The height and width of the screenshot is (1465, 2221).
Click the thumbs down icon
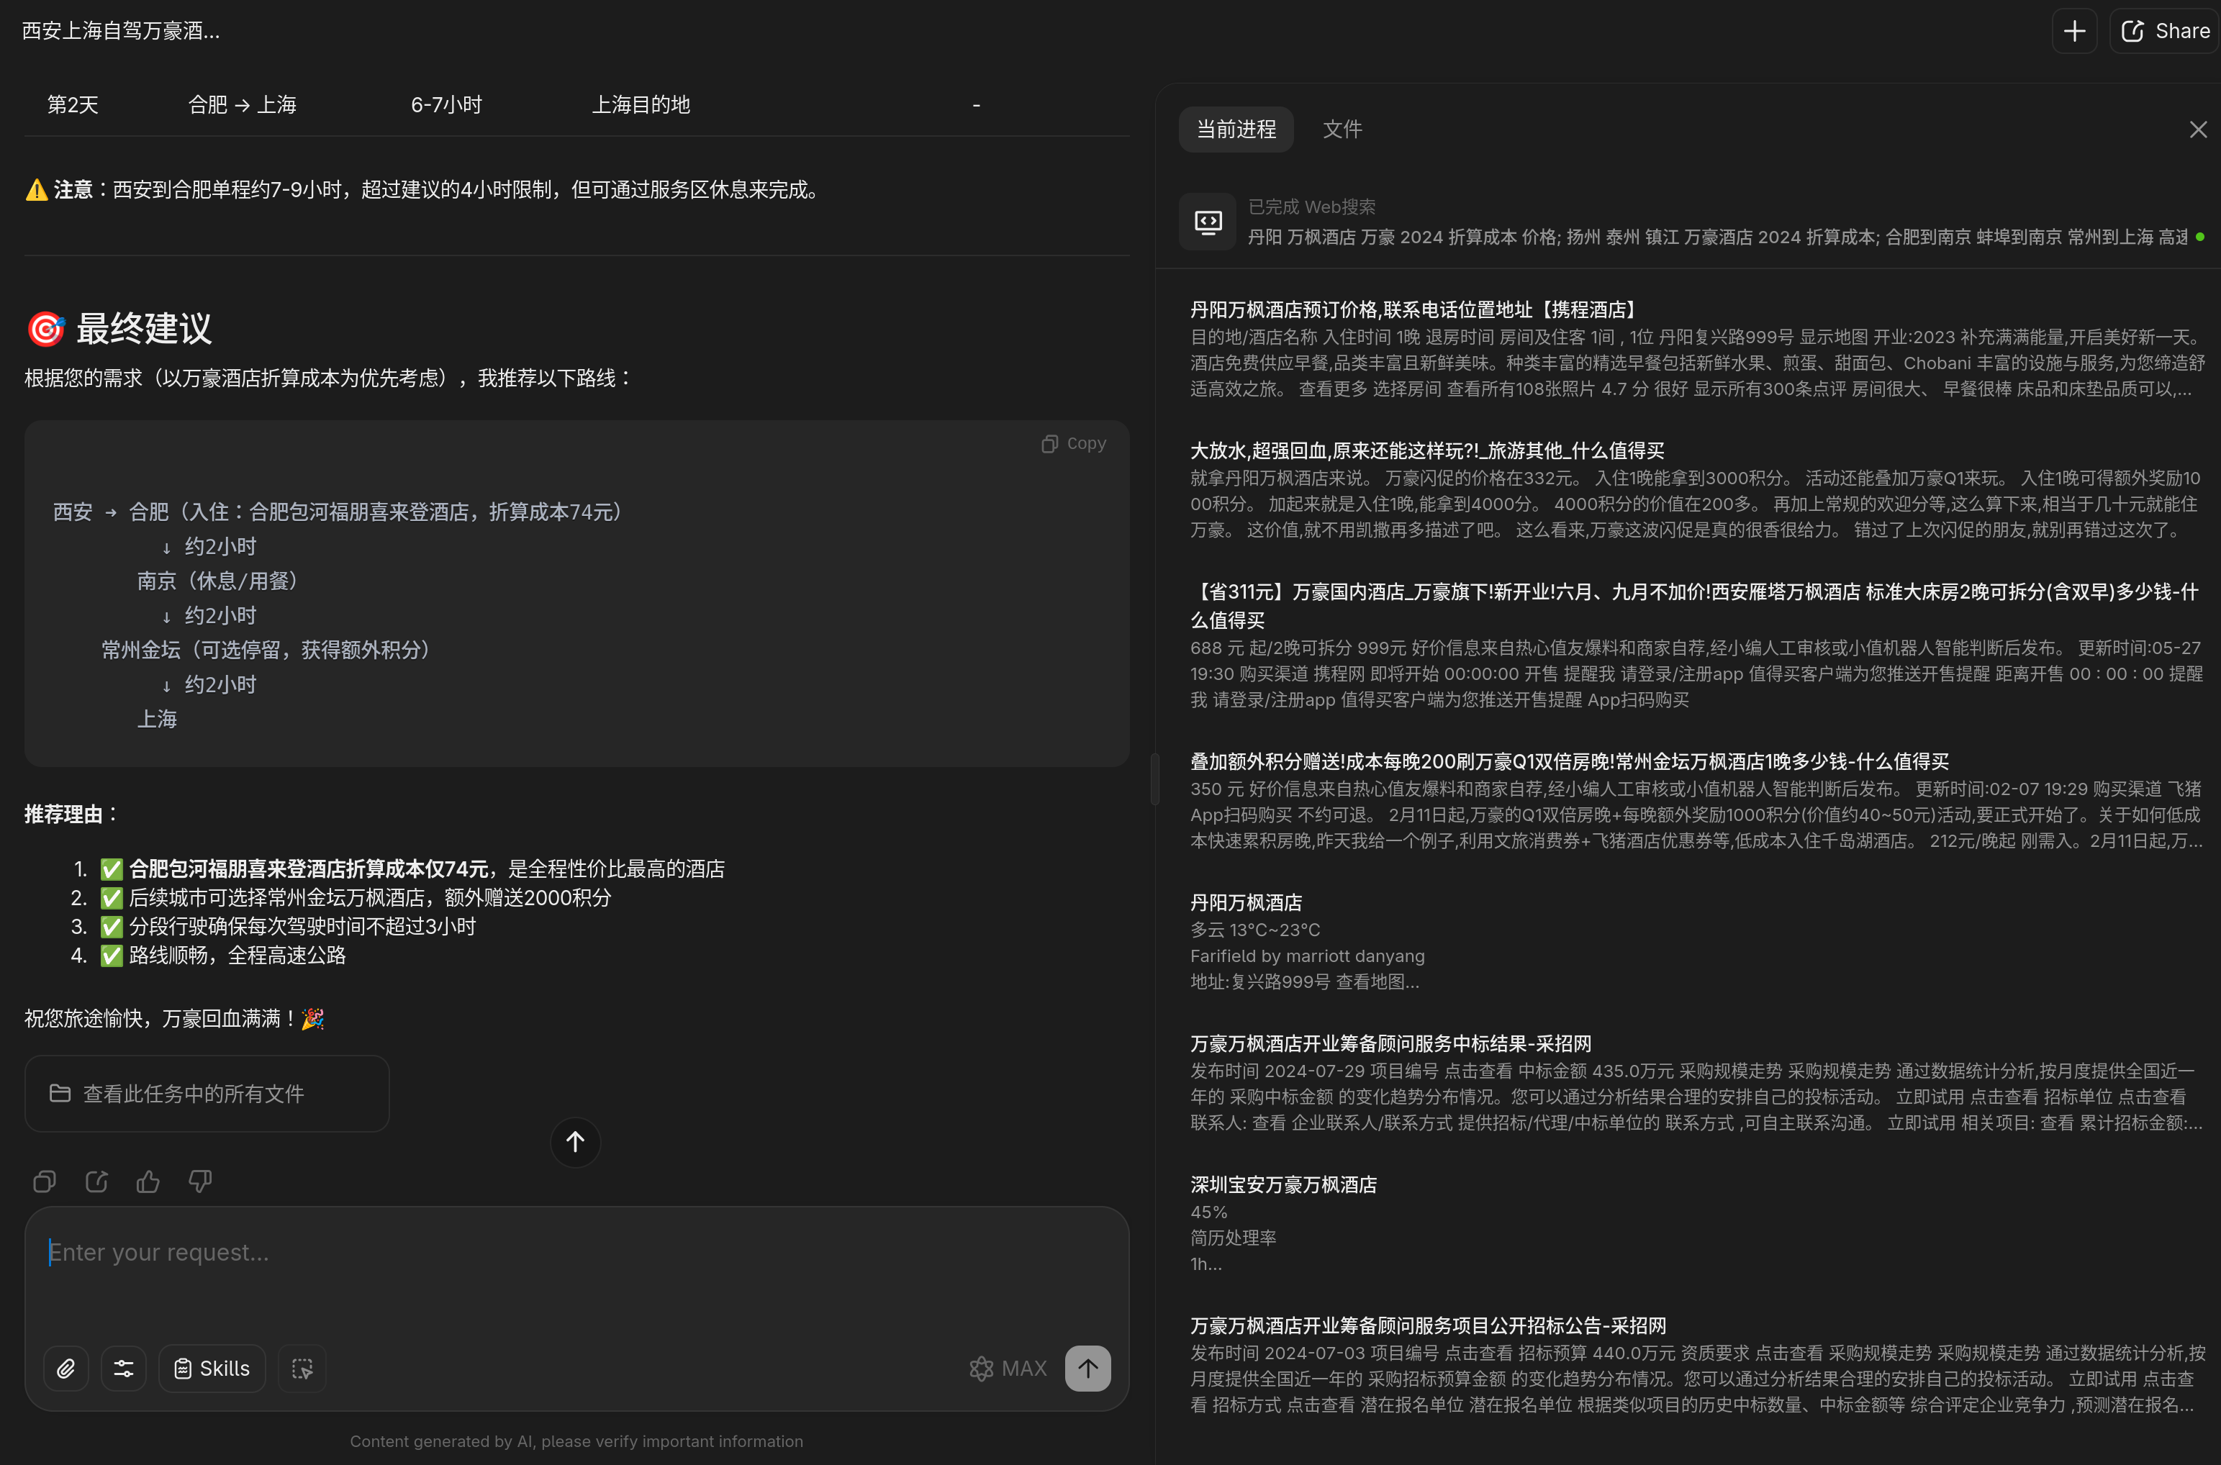[x=200, y=1182]
